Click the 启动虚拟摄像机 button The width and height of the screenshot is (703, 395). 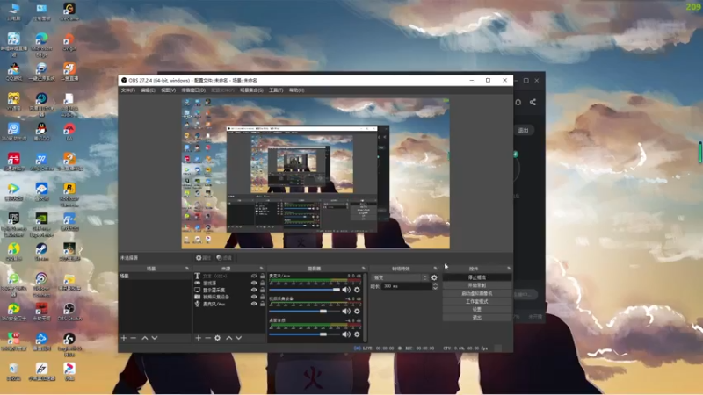click(x=477, y=293)
